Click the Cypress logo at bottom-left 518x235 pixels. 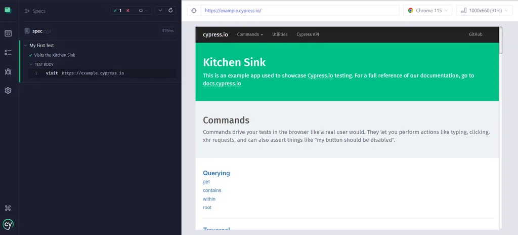(8, 224)
